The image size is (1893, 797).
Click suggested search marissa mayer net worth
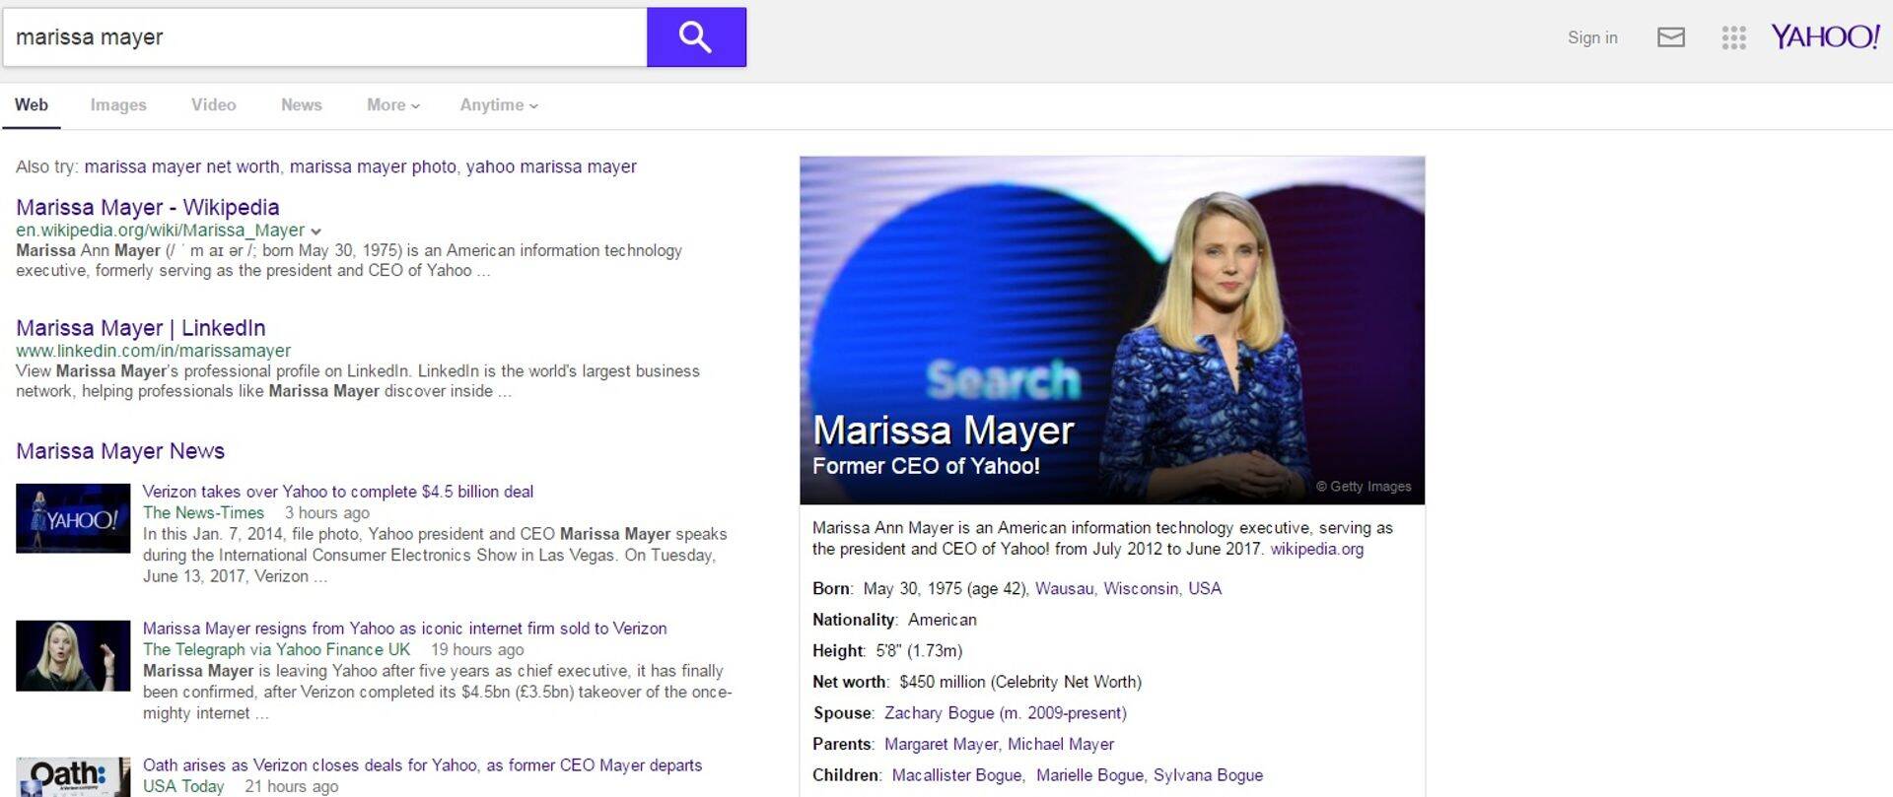point(181,166)
